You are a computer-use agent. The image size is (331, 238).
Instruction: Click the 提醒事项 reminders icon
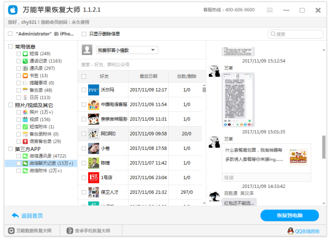point(25,83)
